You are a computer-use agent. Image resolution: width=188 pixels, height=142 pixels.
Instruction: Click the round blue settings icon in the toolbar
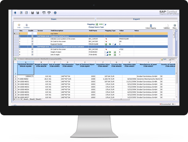click(x=55, y=13)
